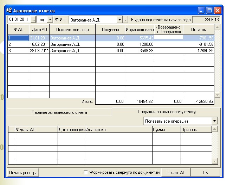Enable Формировать свернуто по документам checkbox
Screen dimensions: 233x185
(86, 172)
